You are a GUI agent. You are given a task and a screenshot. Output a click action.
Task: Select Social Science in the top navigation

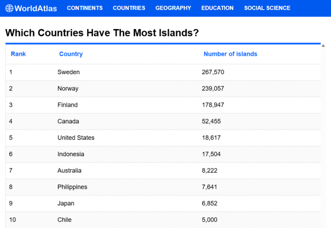[x=267, y=8]
